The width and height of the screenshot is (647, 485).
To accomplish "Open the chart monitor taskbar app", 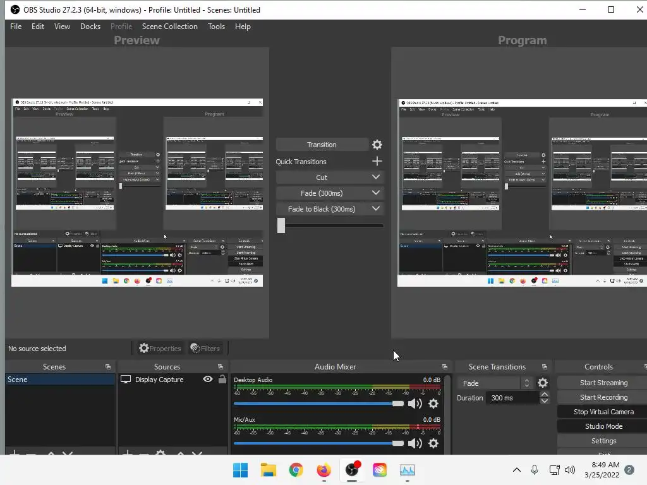I will (408, 470).
